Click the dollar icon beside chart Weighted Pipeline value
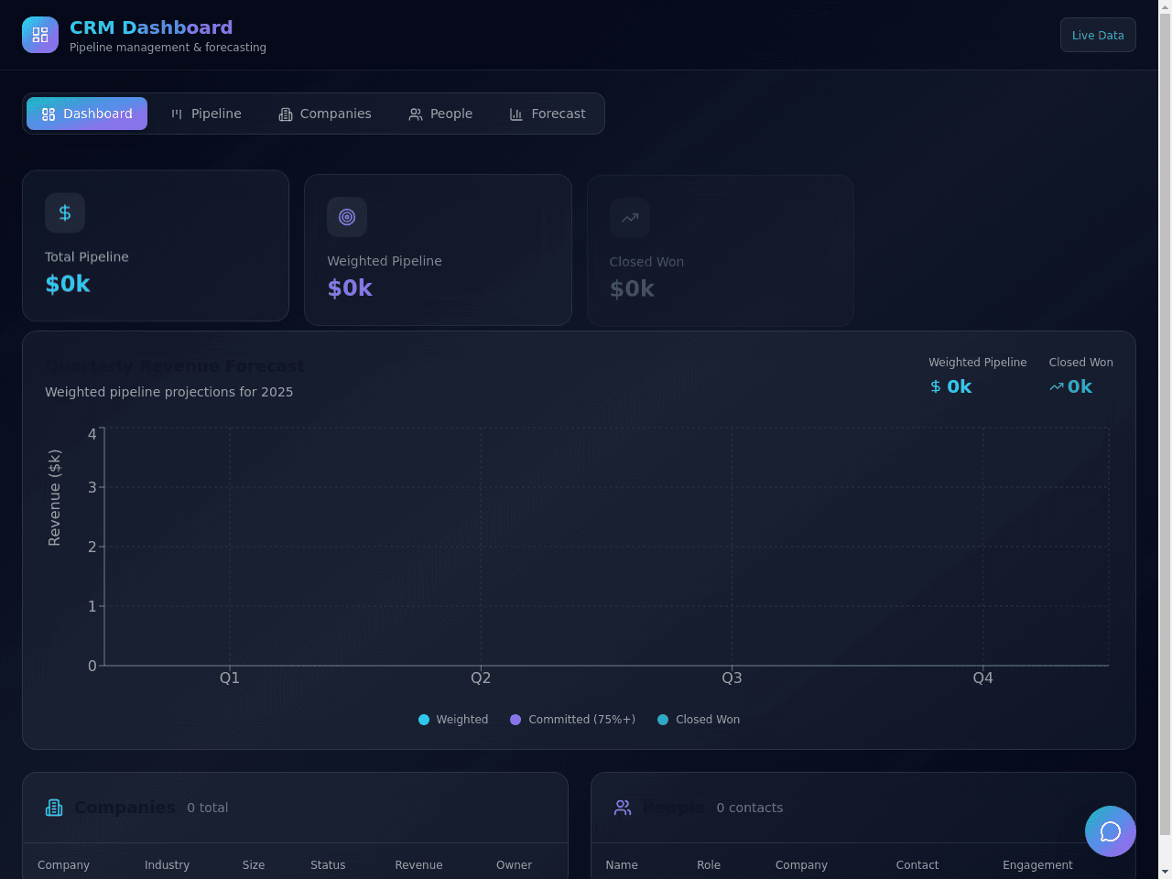Viewport: 1172px width, 879px height. tap(936, 386)
